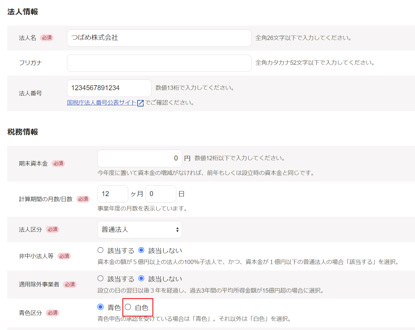This screenshot has width=415, height=330.
Task: Open the 法人区分 dropdown showing 普通法人
Action: (140, 230)
